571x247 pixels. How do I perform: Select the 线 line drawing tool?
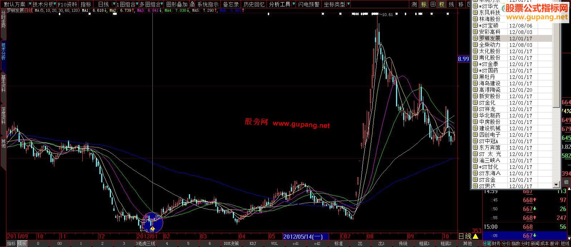[x=452, y=4]
